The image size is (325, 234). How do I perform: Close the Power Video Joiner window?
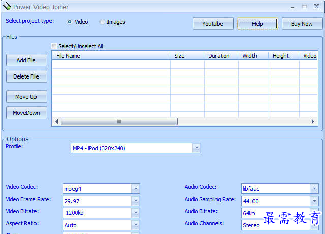click(316, 6)
